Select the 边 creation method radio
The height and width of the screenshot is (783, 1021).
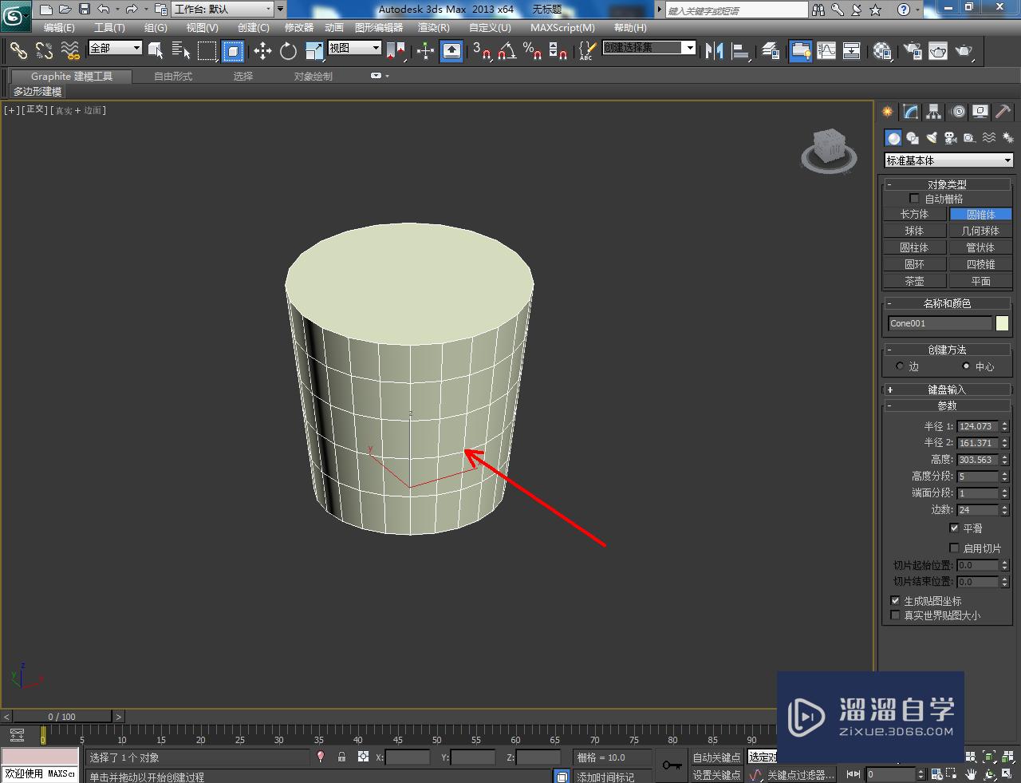click(900, 366)
